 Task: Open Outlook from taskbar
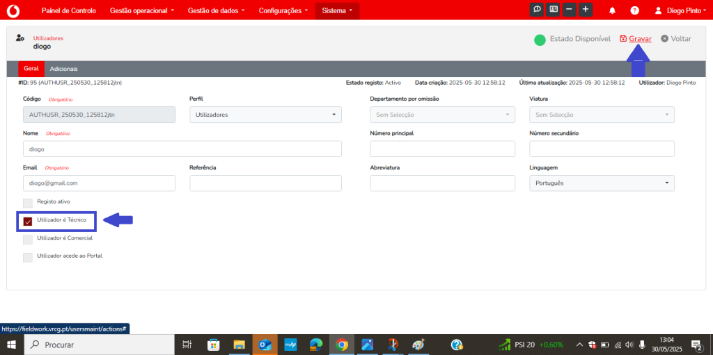click(265, 345)
